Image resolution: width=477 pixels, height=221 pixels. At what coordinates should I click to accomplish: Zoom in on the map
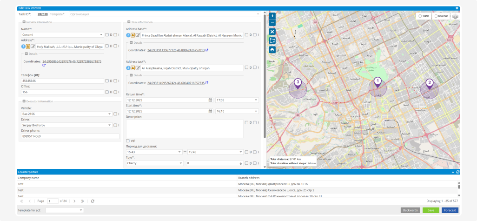point(272,16)
